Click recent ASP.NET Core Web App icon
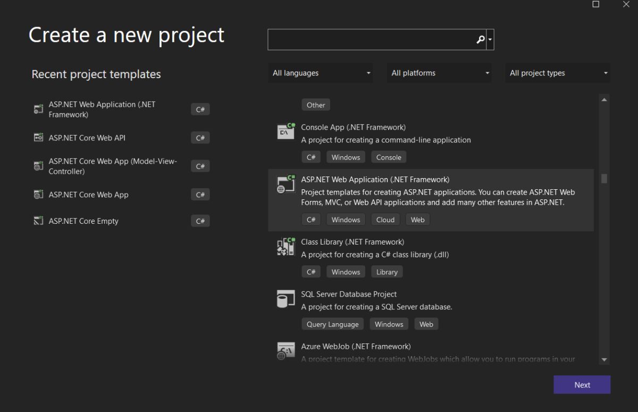The height and width of the screenshot is (412, 638). point(38,195)
